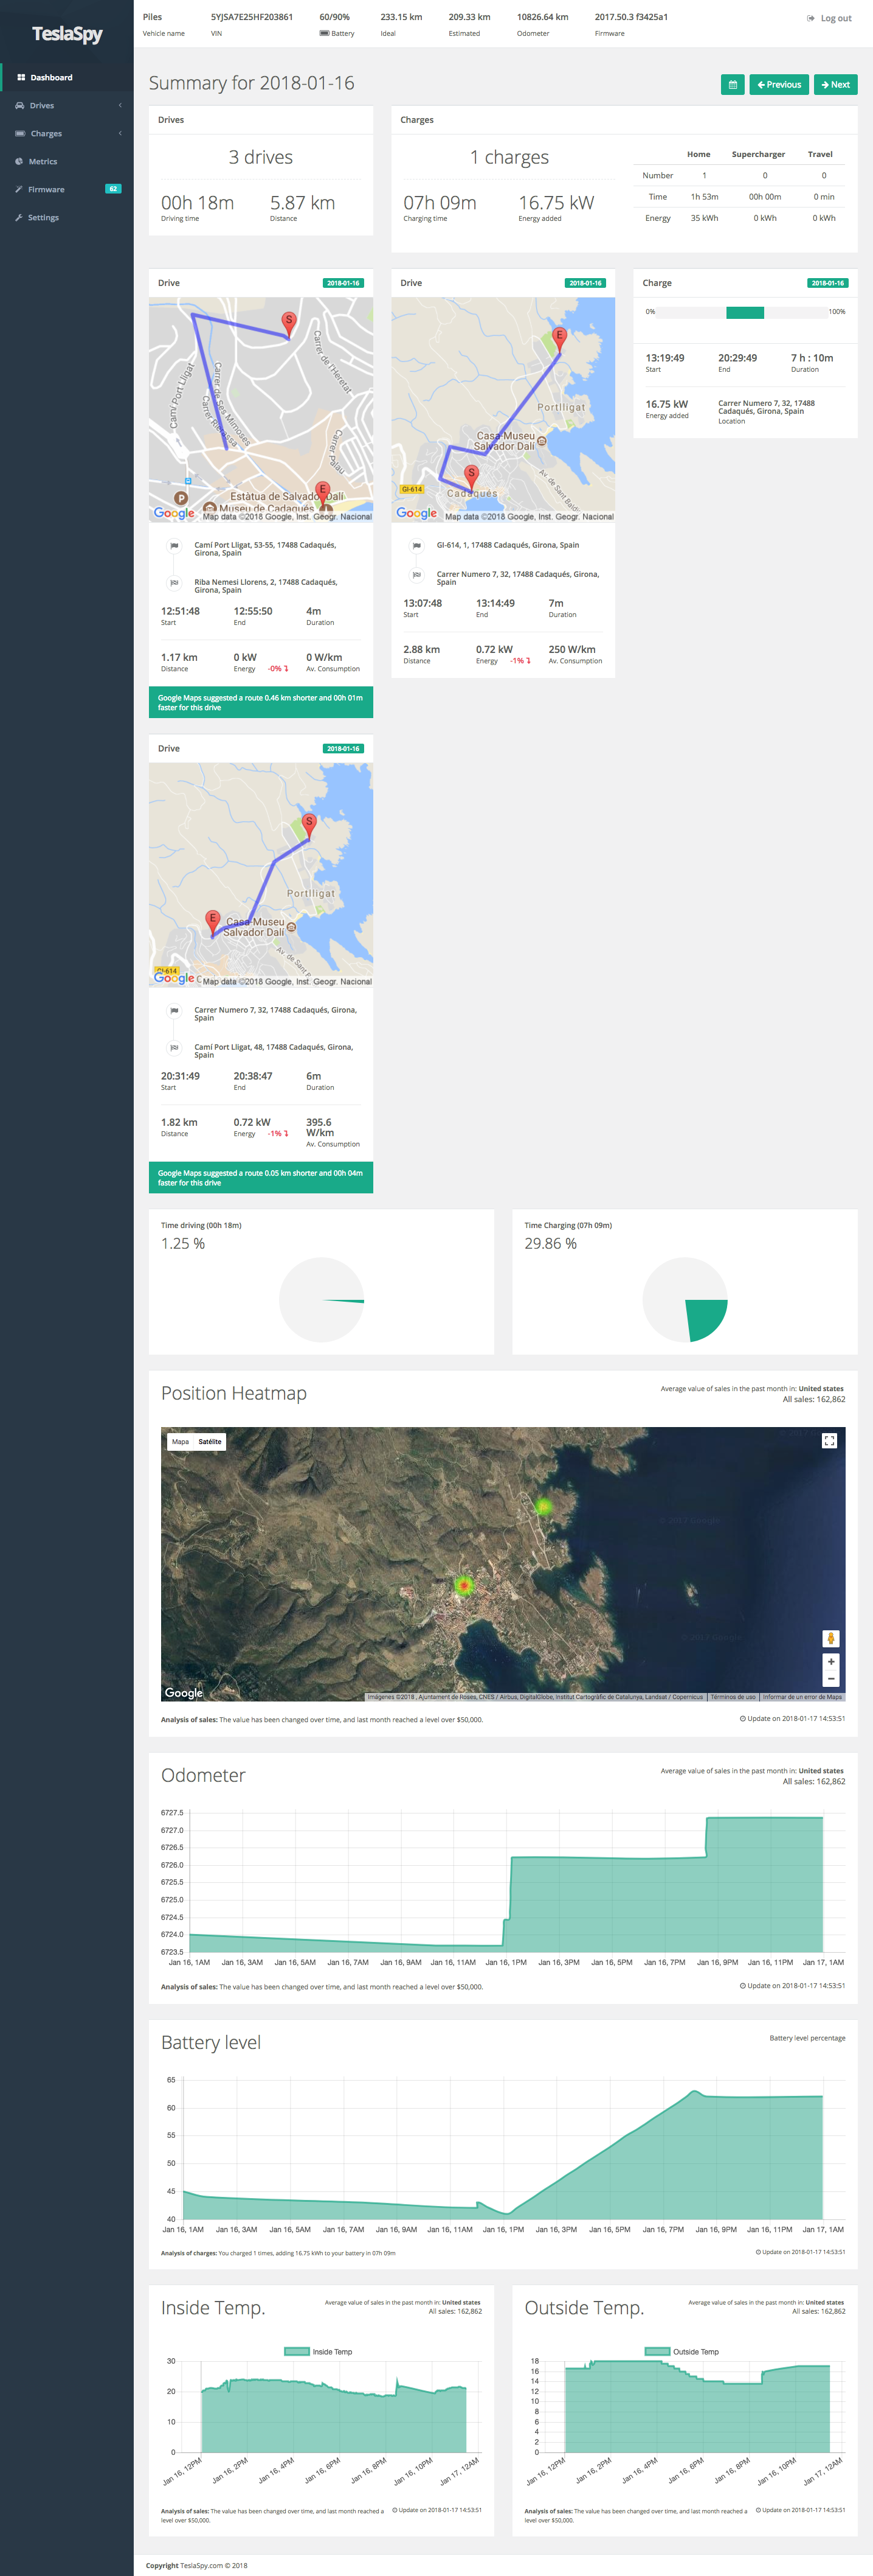This screenshot has width=873, height=2576.
Task: Click Términos de uso map link
Action: pos(733,1697)
